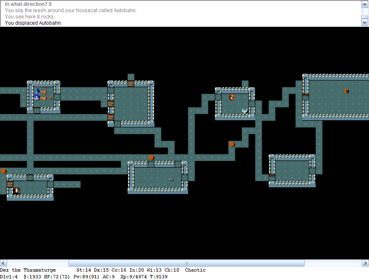369x280 pixels.
Task: Click the message 'You displaced Autobahn.'
Action: 34,23
